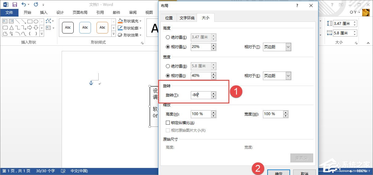Image resolution: width=373 pixels, height=175 pixels.
Task: Open Shape Fill (形状填充) paint bucket
Action: pyautogui.click(x=121, y=21)
